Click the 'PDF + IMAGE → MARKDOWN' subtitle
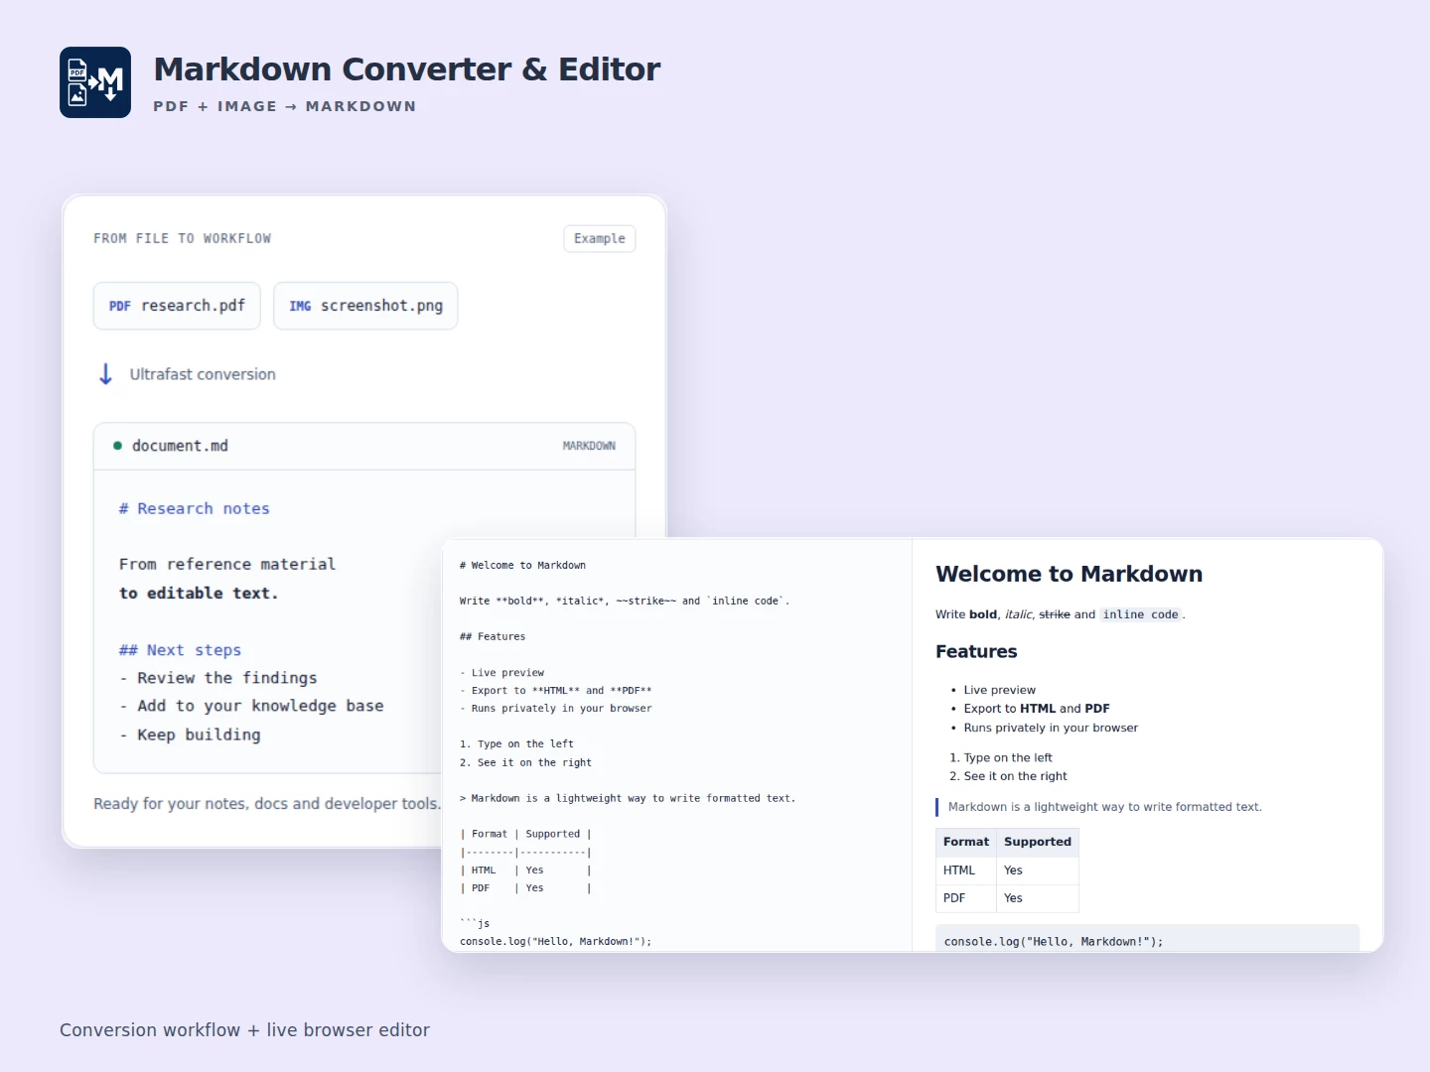 click(285, 106)
